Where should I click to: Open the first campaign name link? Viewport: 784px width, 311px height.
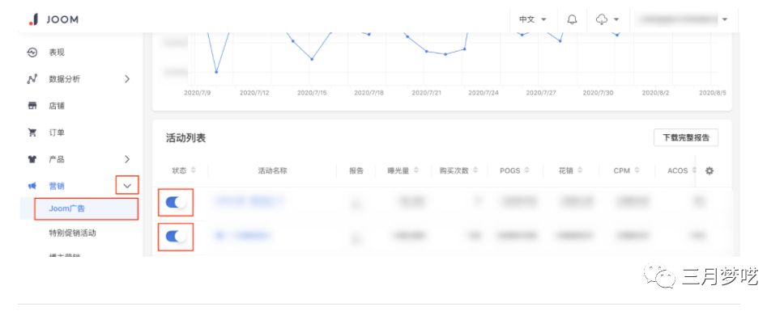point(249,201)
